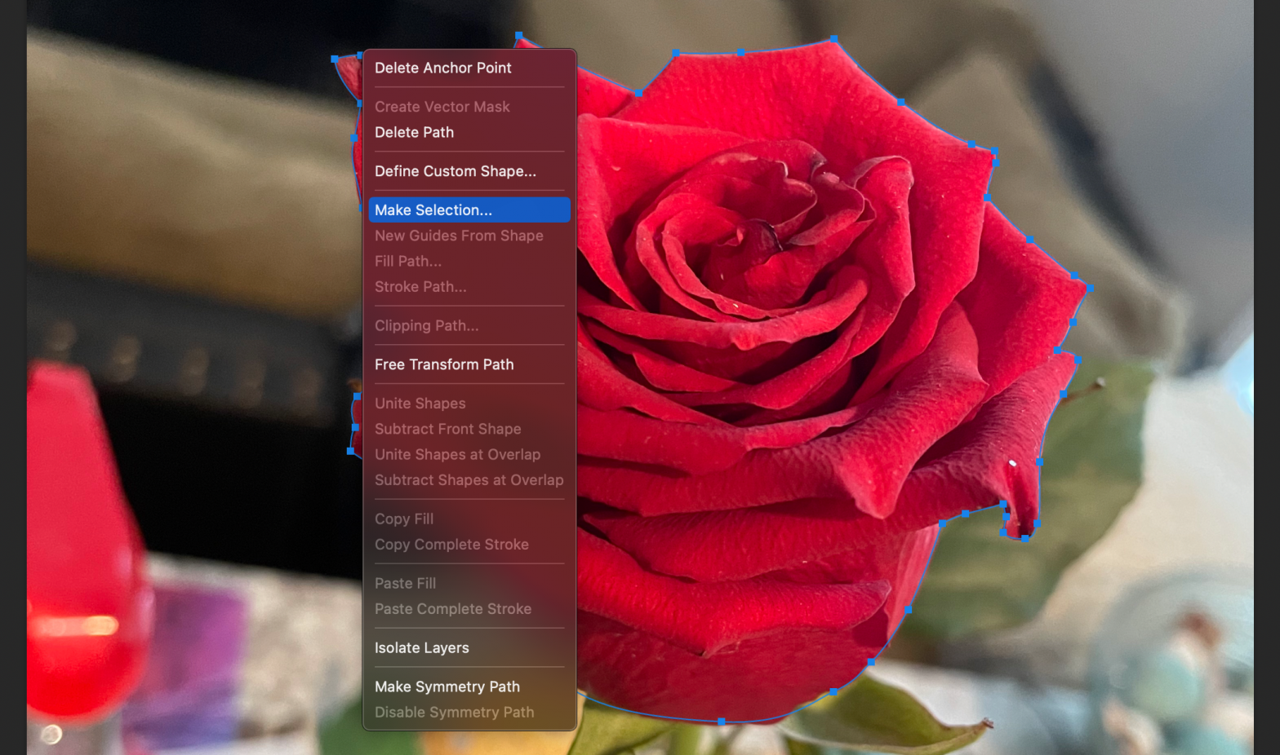Choose Subtract Front Shape
The width and height of the screenshot is (1280, 755).
447,429
